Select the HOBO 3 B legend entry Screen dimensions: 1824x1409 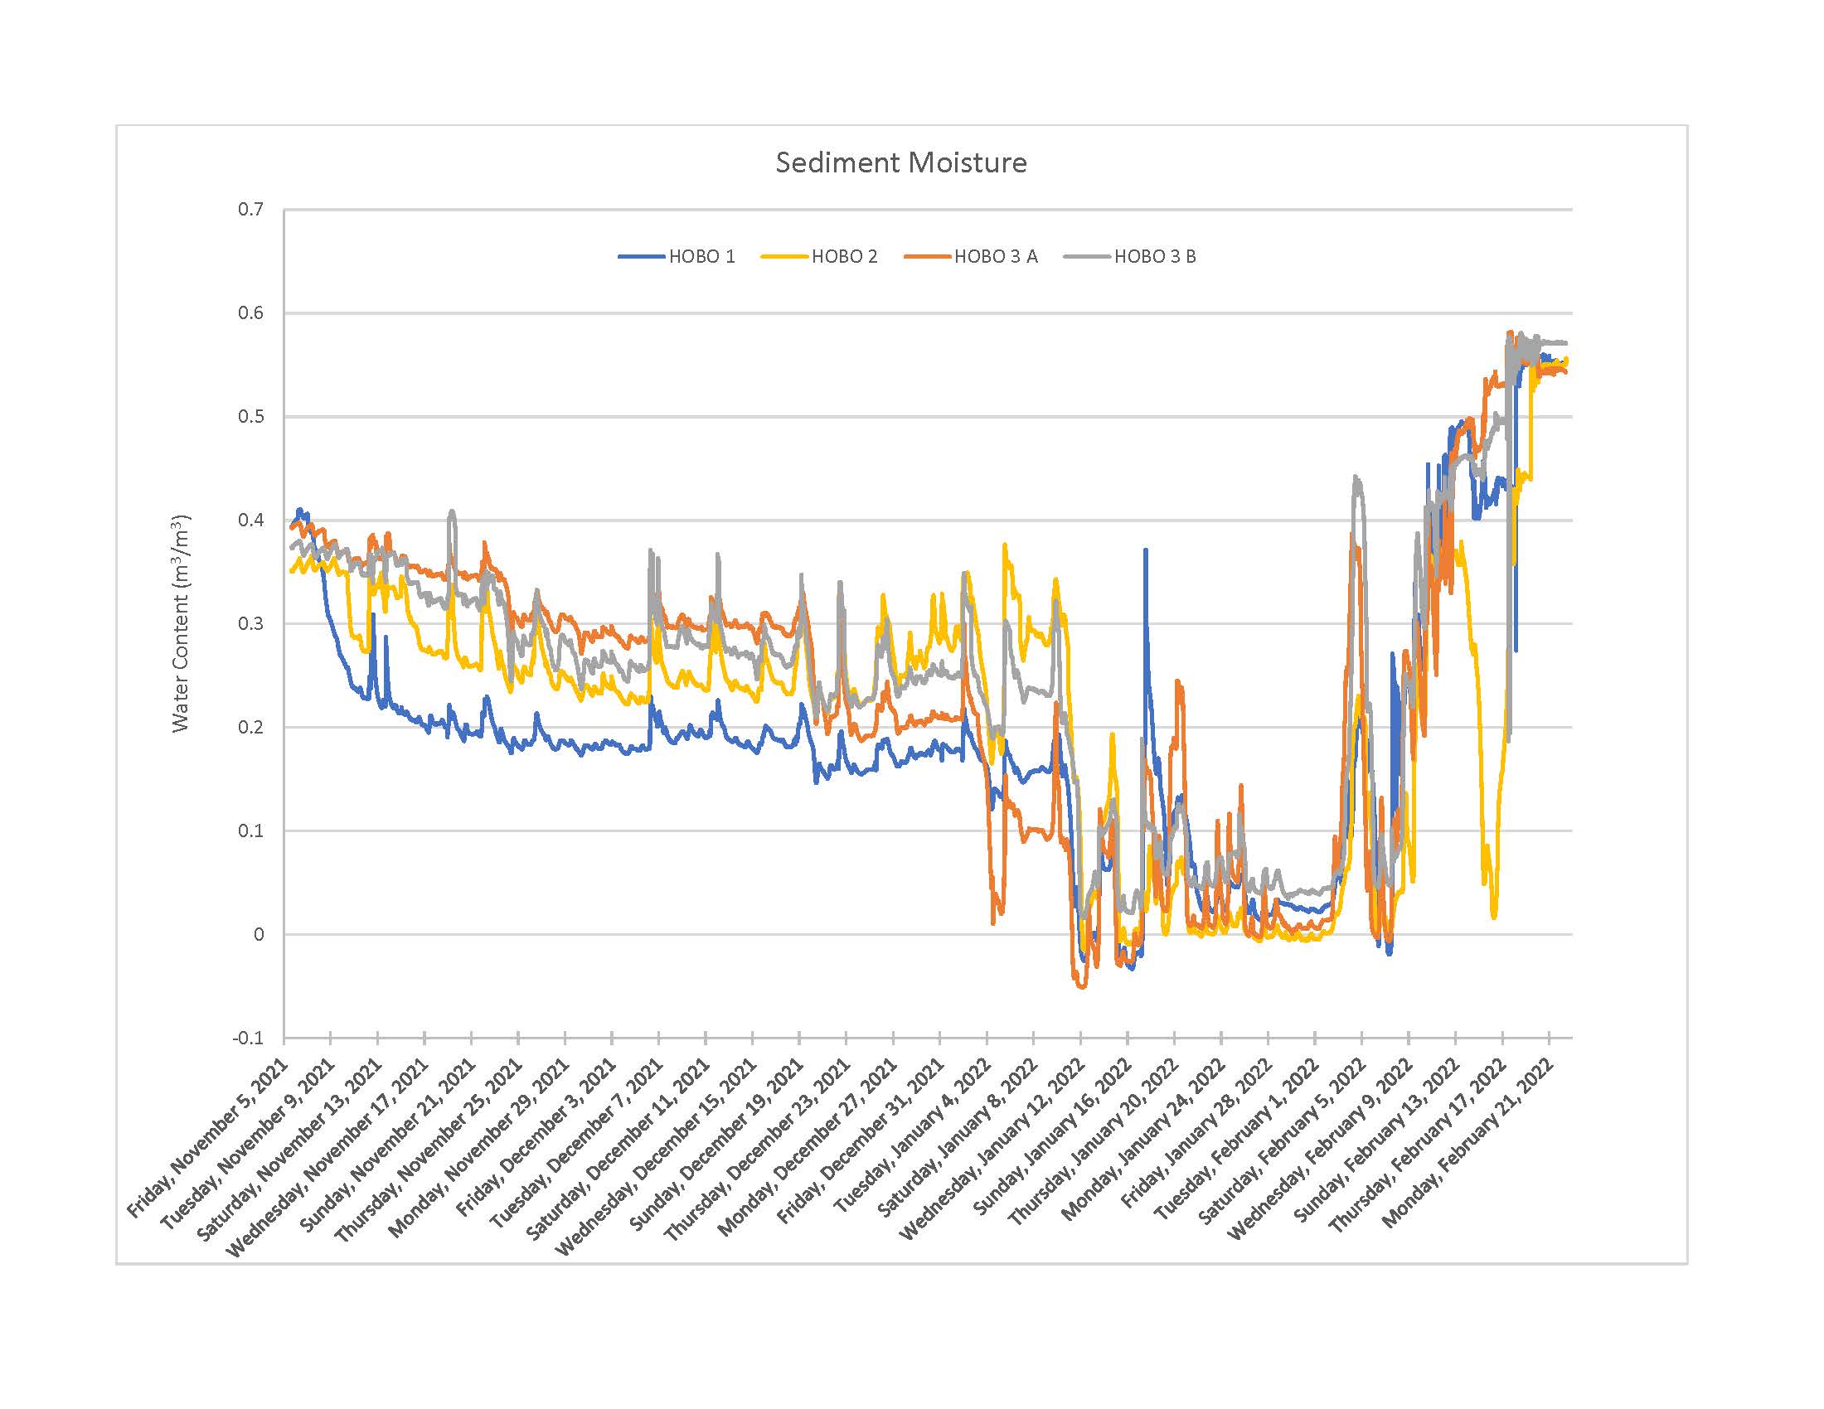point(1156,257)
